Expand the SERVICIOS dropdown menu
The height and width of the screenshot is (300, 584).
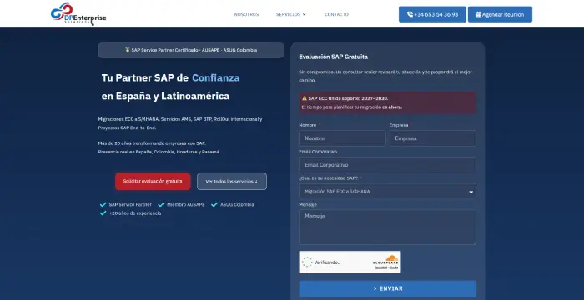tap(291, 14)
